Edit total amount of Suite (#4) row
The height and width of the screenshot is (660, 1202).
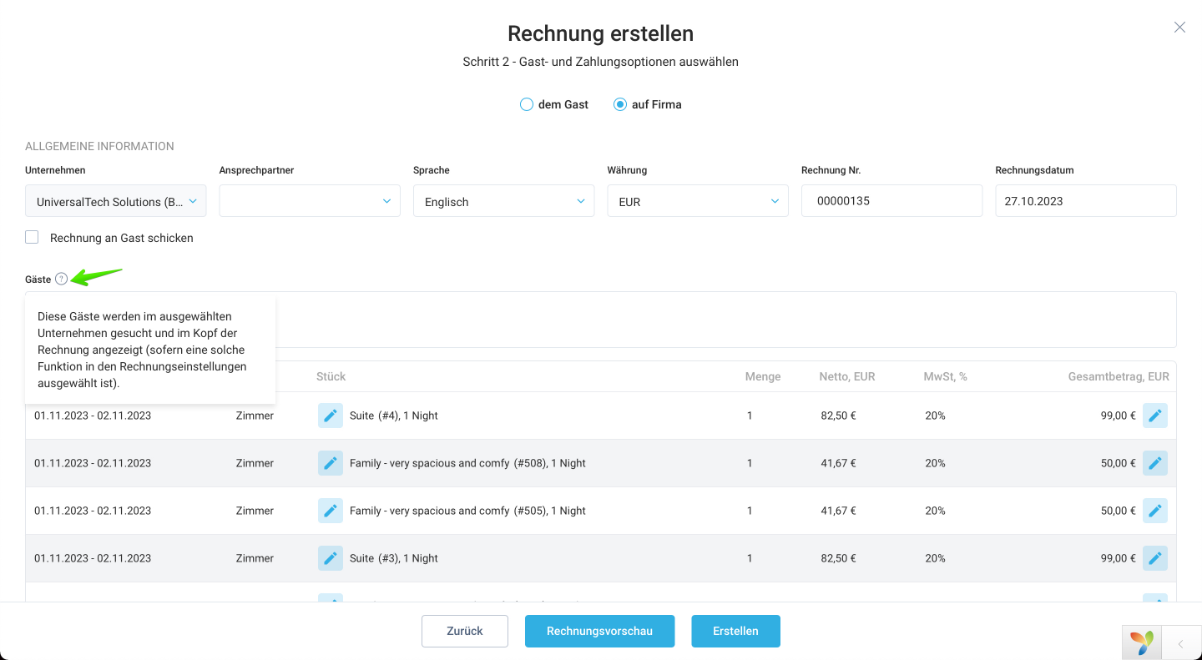point(1155,416)
